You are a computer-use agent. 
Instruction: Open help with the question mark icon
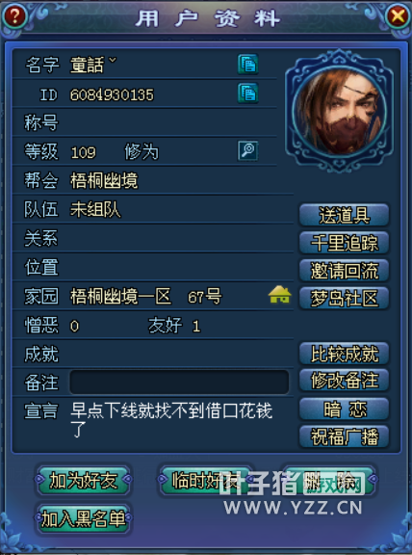pos(14,16)
